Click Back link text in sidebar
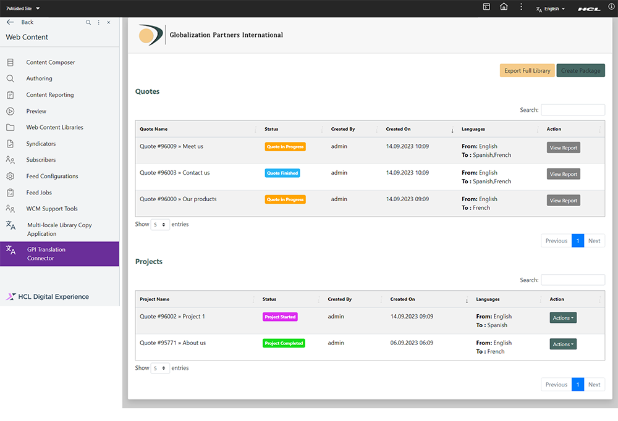Screen dimensions: 618x421 [x=27, y=22]
